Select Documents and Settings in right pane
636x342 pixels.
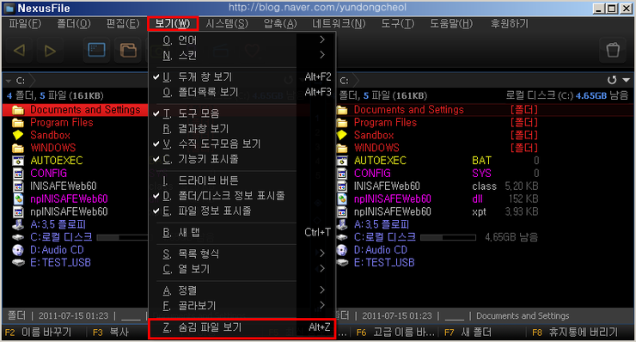pyautogui.click(x=408, y=109)
